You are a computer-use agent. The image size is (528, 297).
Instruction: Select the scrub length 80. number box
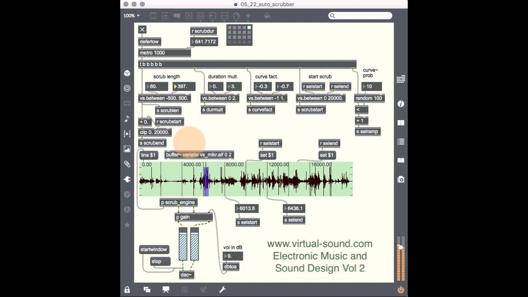tap(157, 87)
